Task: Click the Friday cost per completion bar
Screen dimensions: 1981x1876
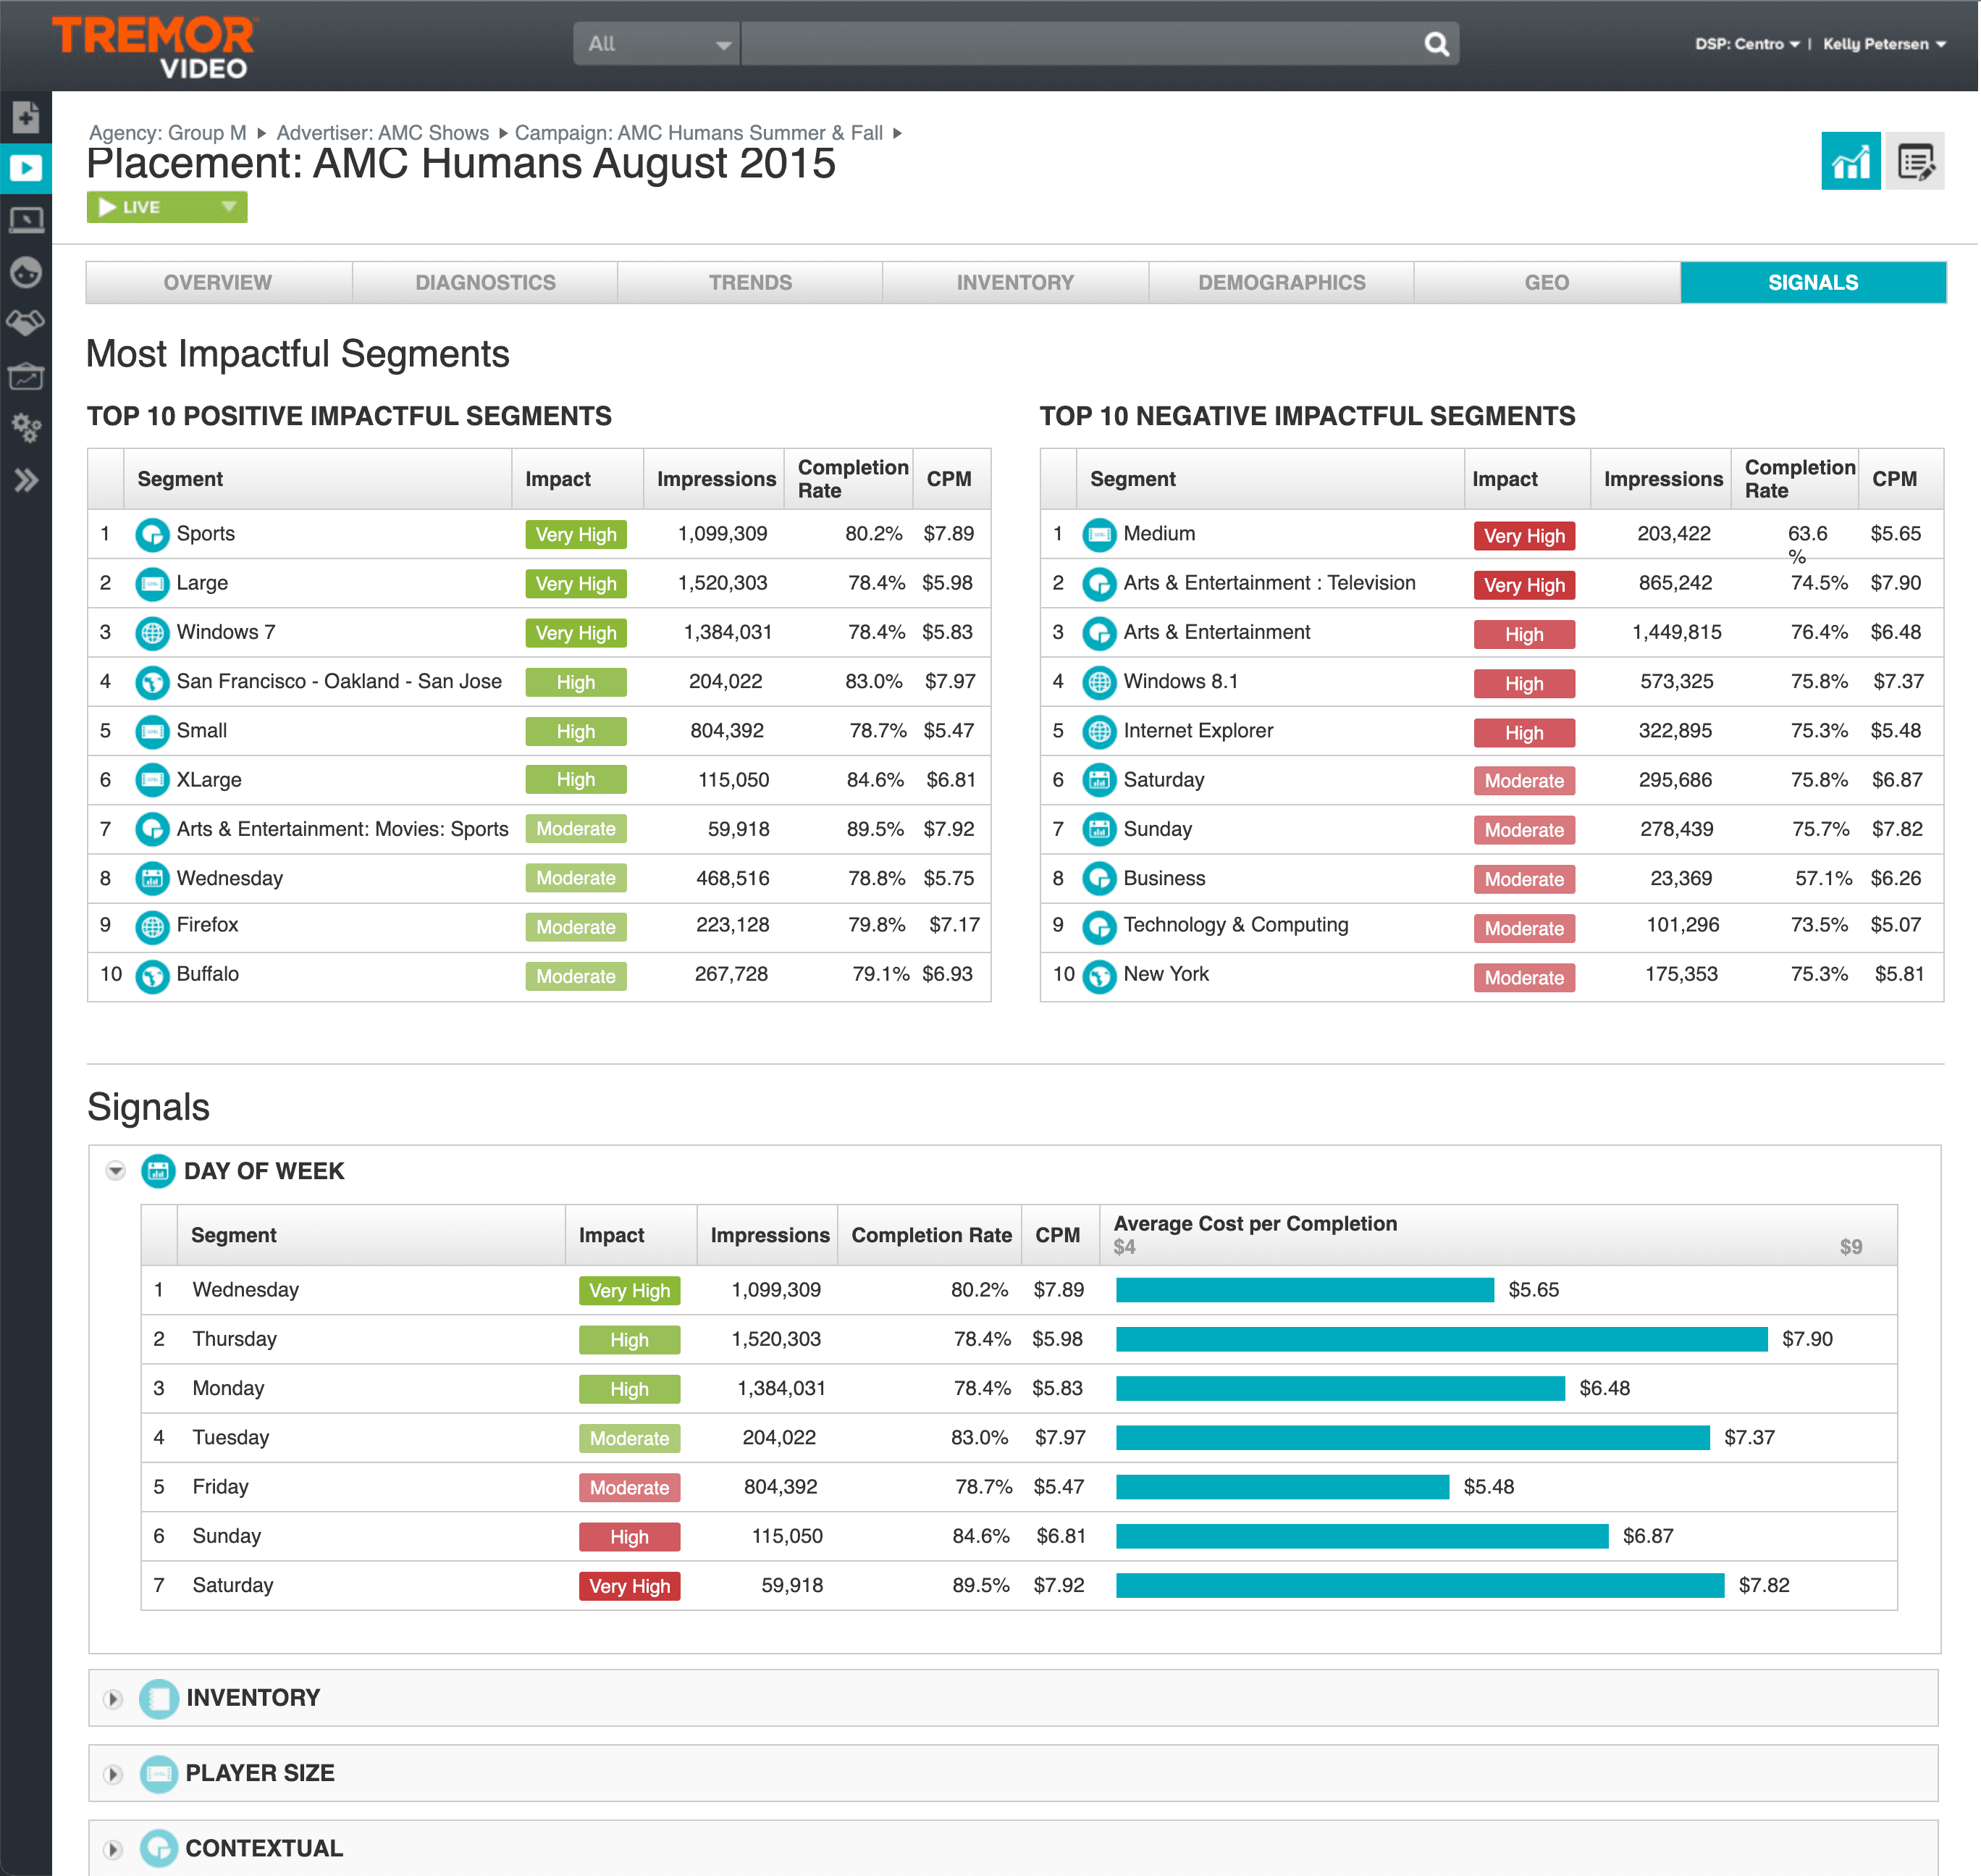Action: point(1282,1487)
